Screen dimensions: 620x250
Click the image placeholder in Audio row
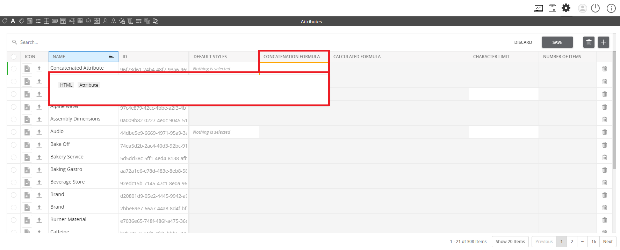[x=27, y=132]
